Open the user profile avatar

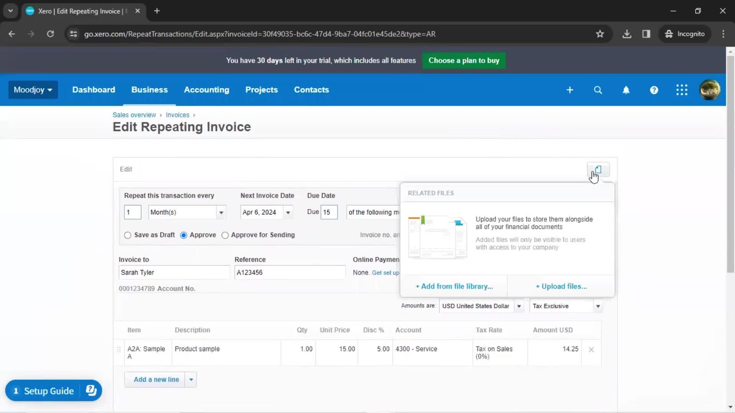coord(710,90)
